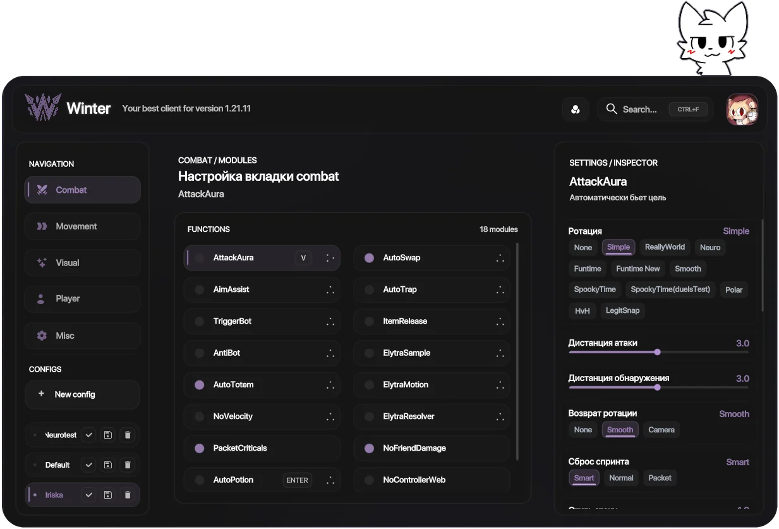
Task: Change the AttackAura V keybind badge
Action: click(303, 258)
